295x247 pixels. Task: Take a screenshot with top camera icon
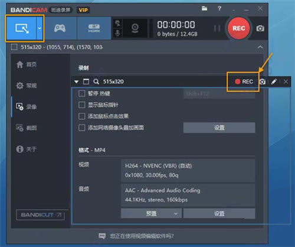(260, 28)
